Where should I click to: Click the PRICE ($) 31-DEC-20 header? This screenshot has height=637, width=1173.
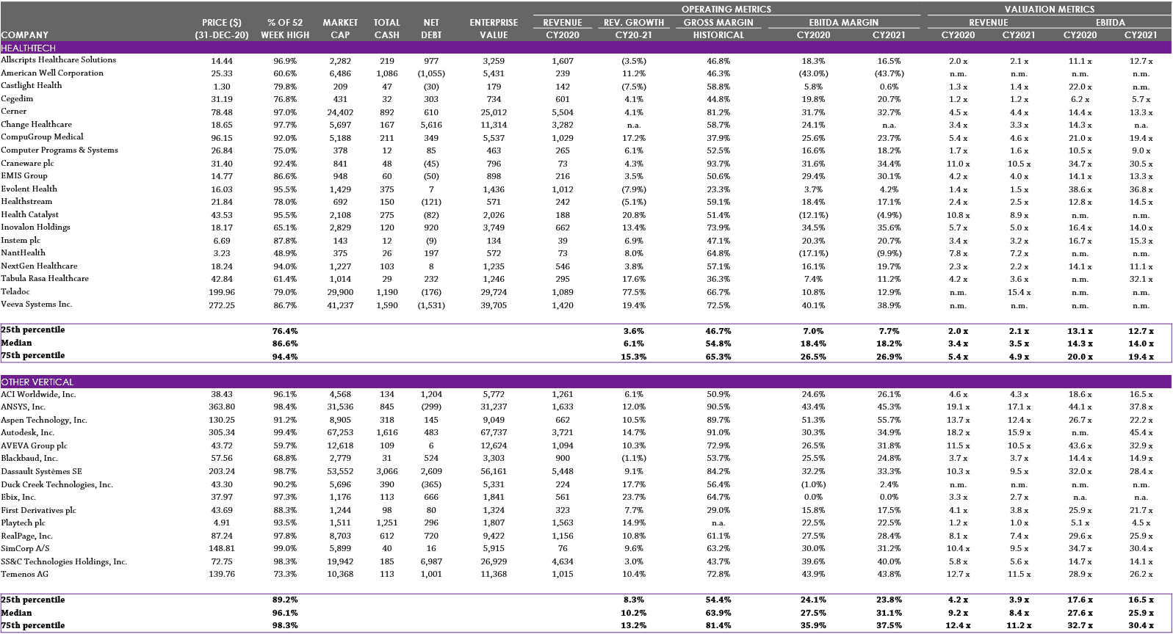tap(222, 29)
